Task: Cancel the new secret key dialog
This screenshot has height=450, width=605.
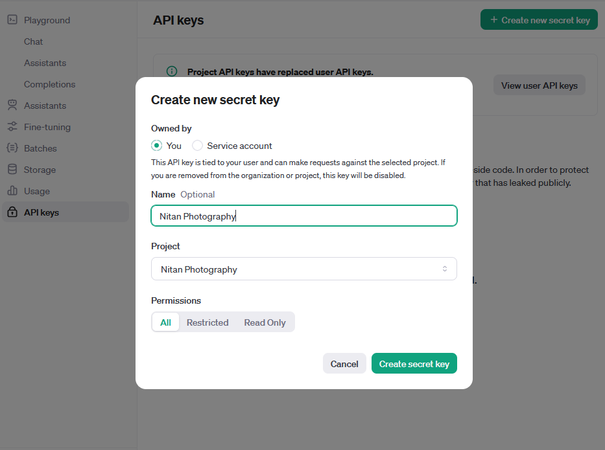Action: click(344, 364)
